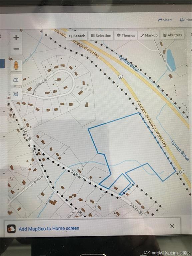Click the blue pond near Caitlyn Dr
The height and width of the screenshot is (256, 192).
171,60
